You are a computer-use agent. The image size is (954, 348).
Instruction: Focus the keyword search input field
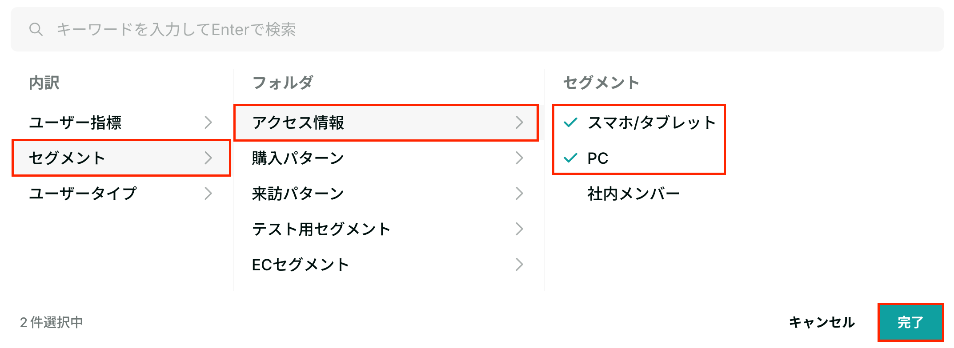click(477, 29)
